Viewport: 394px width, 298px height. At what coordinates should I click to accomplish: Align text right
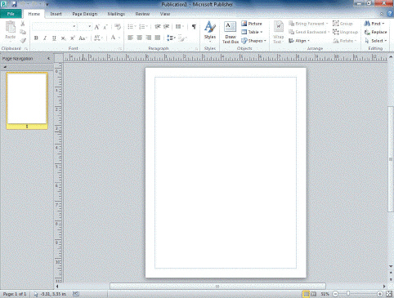(x=149, y=38)
